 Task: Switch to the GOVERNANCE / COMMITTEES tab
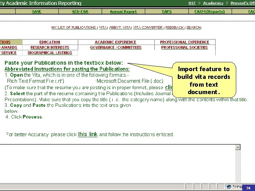point(116,47)
